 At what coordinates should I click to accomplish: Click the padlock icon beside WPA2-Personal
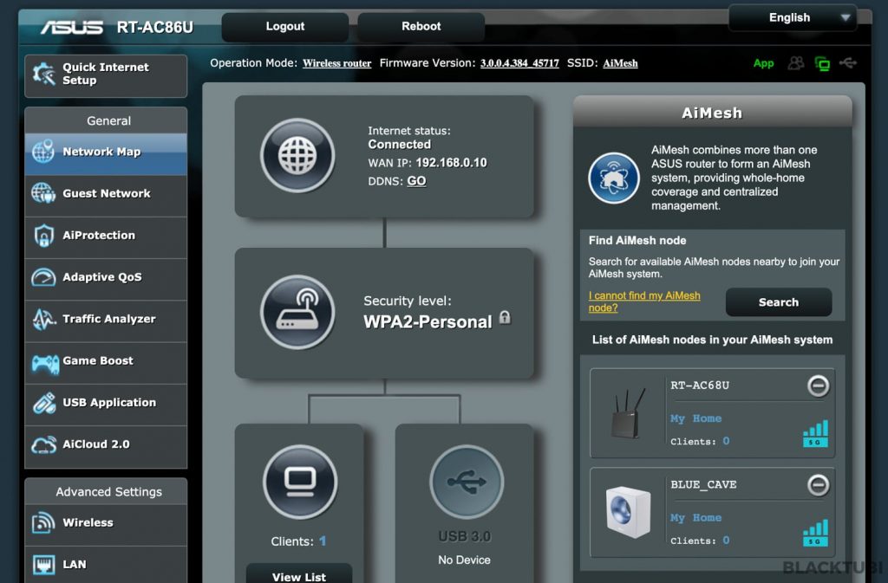[505, 318]
